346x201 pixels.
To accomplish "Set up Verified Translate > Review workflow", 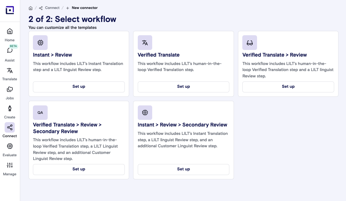I will click(288, 87).
